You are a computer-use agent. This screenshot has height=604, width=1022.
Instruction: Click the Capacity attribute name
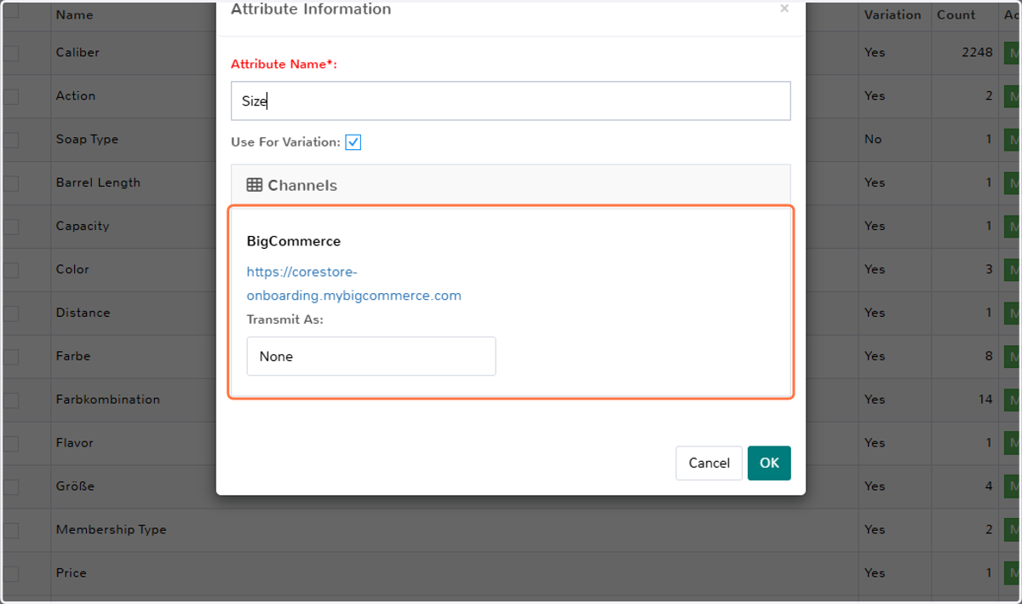[x=83, y=227]
